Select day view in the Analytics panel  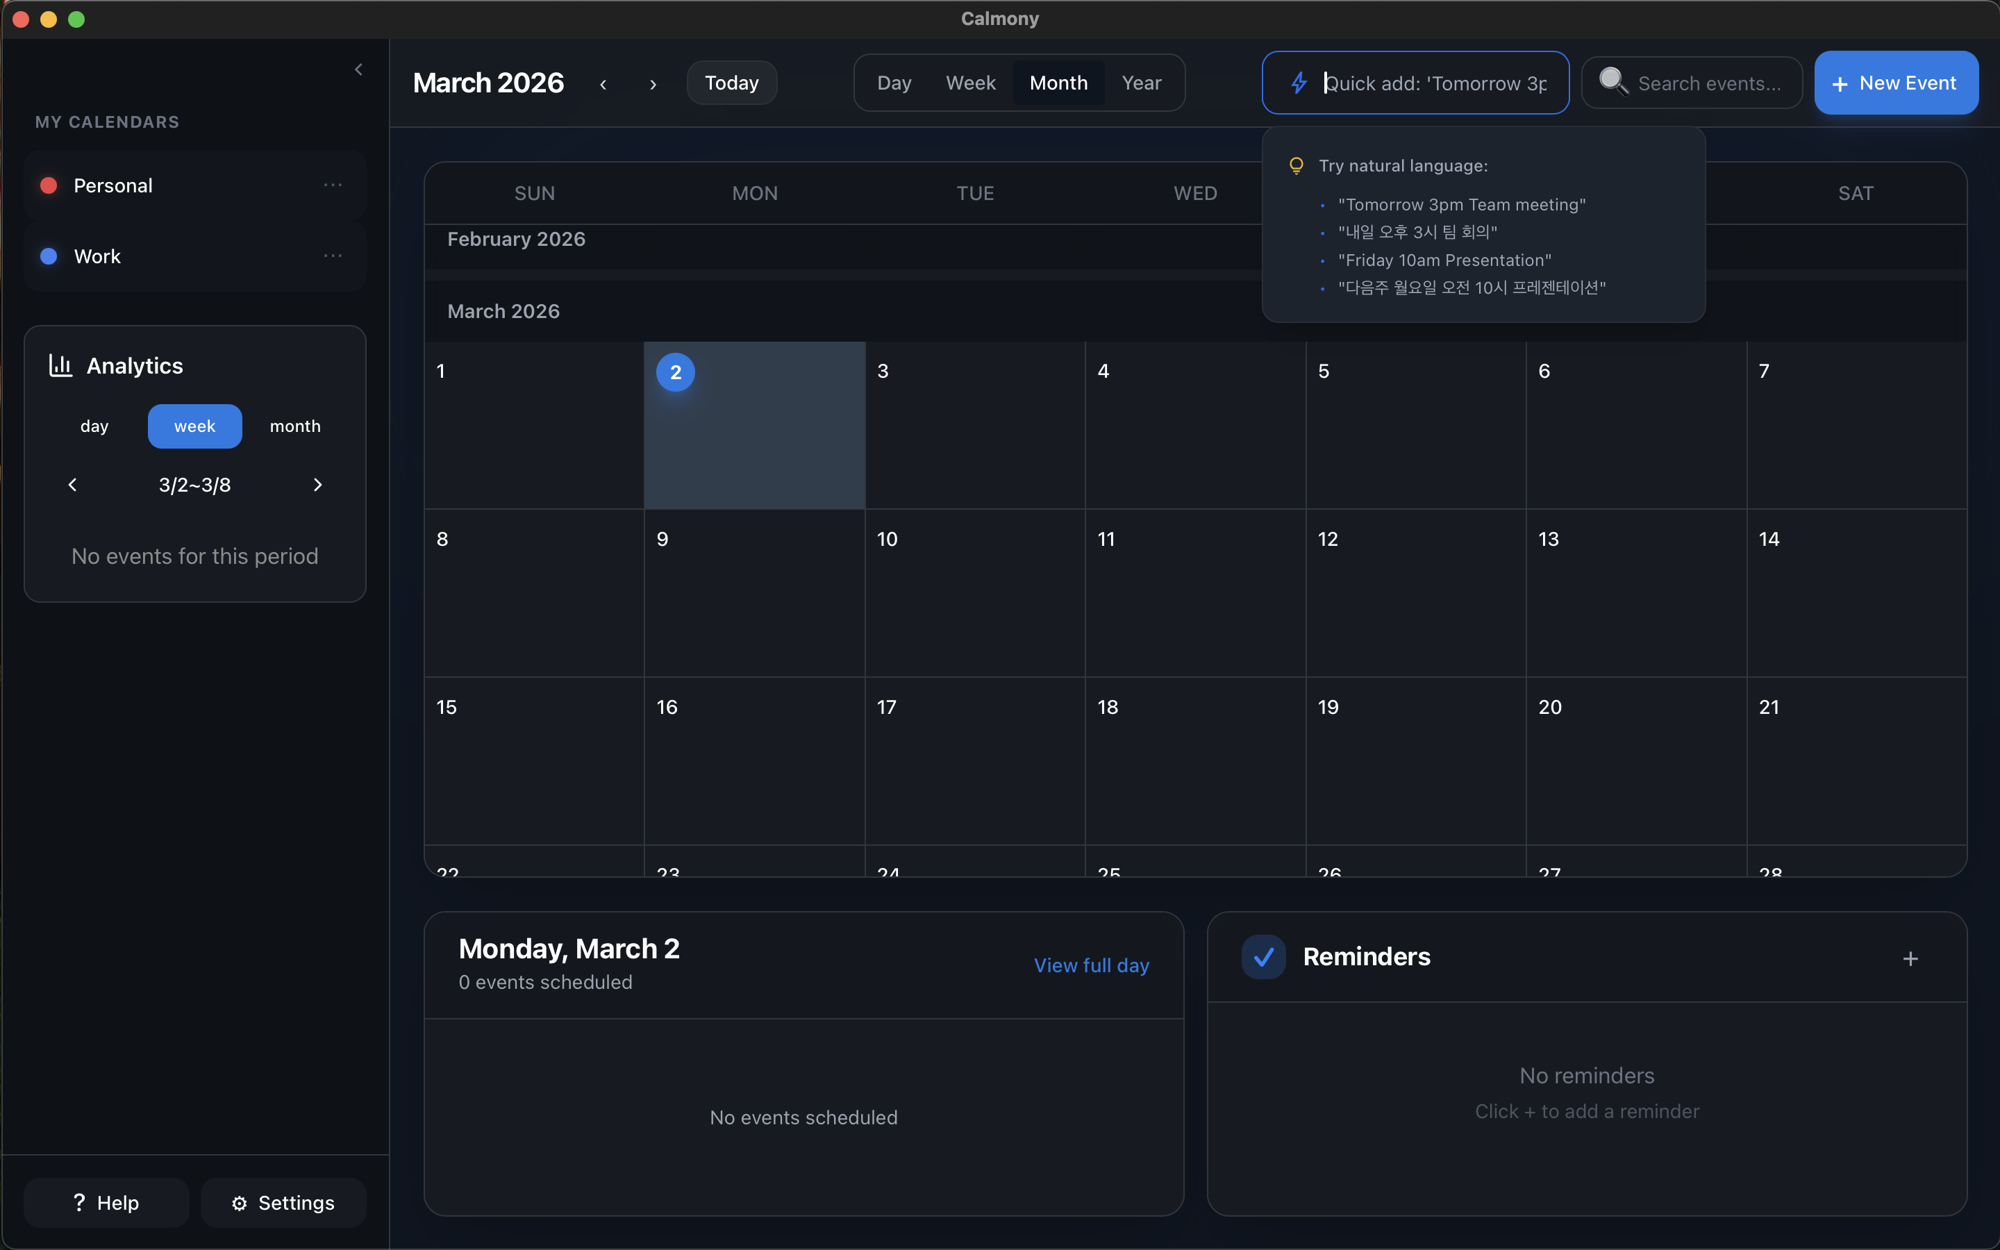point(94,426)
